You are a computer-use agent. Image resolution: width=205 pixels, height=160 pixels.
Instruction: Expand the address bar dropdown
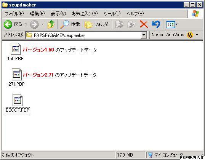[144, 35]
